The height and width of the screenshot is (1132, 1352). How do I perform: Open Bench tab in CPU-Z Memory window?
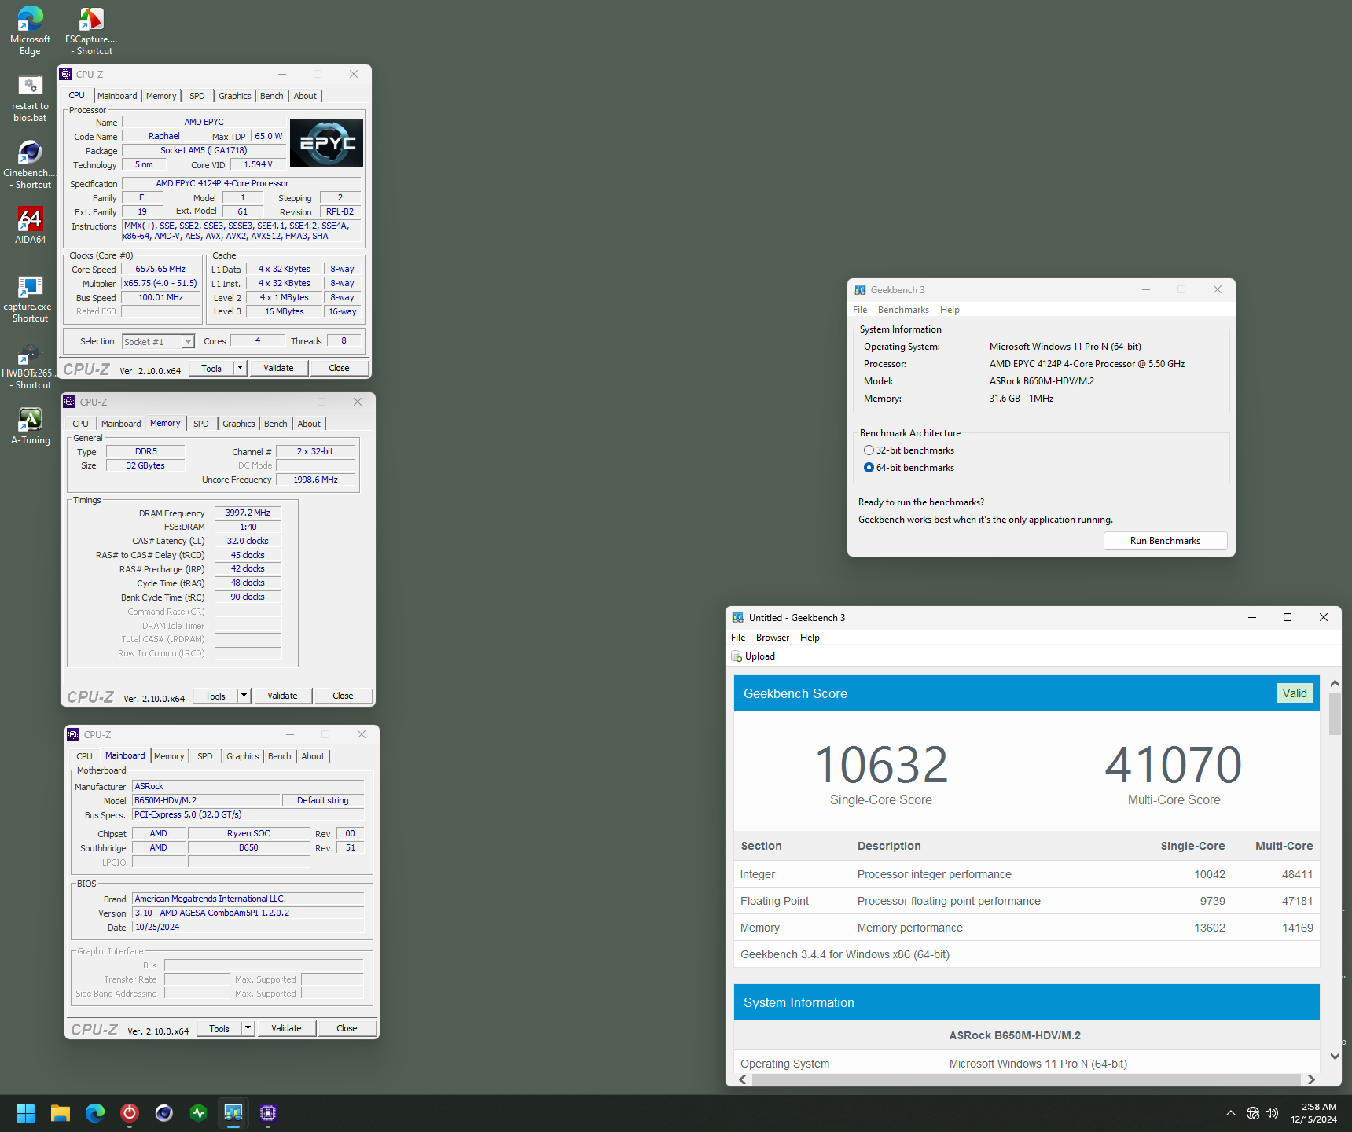pyautogui.click(x=275, y=424)
